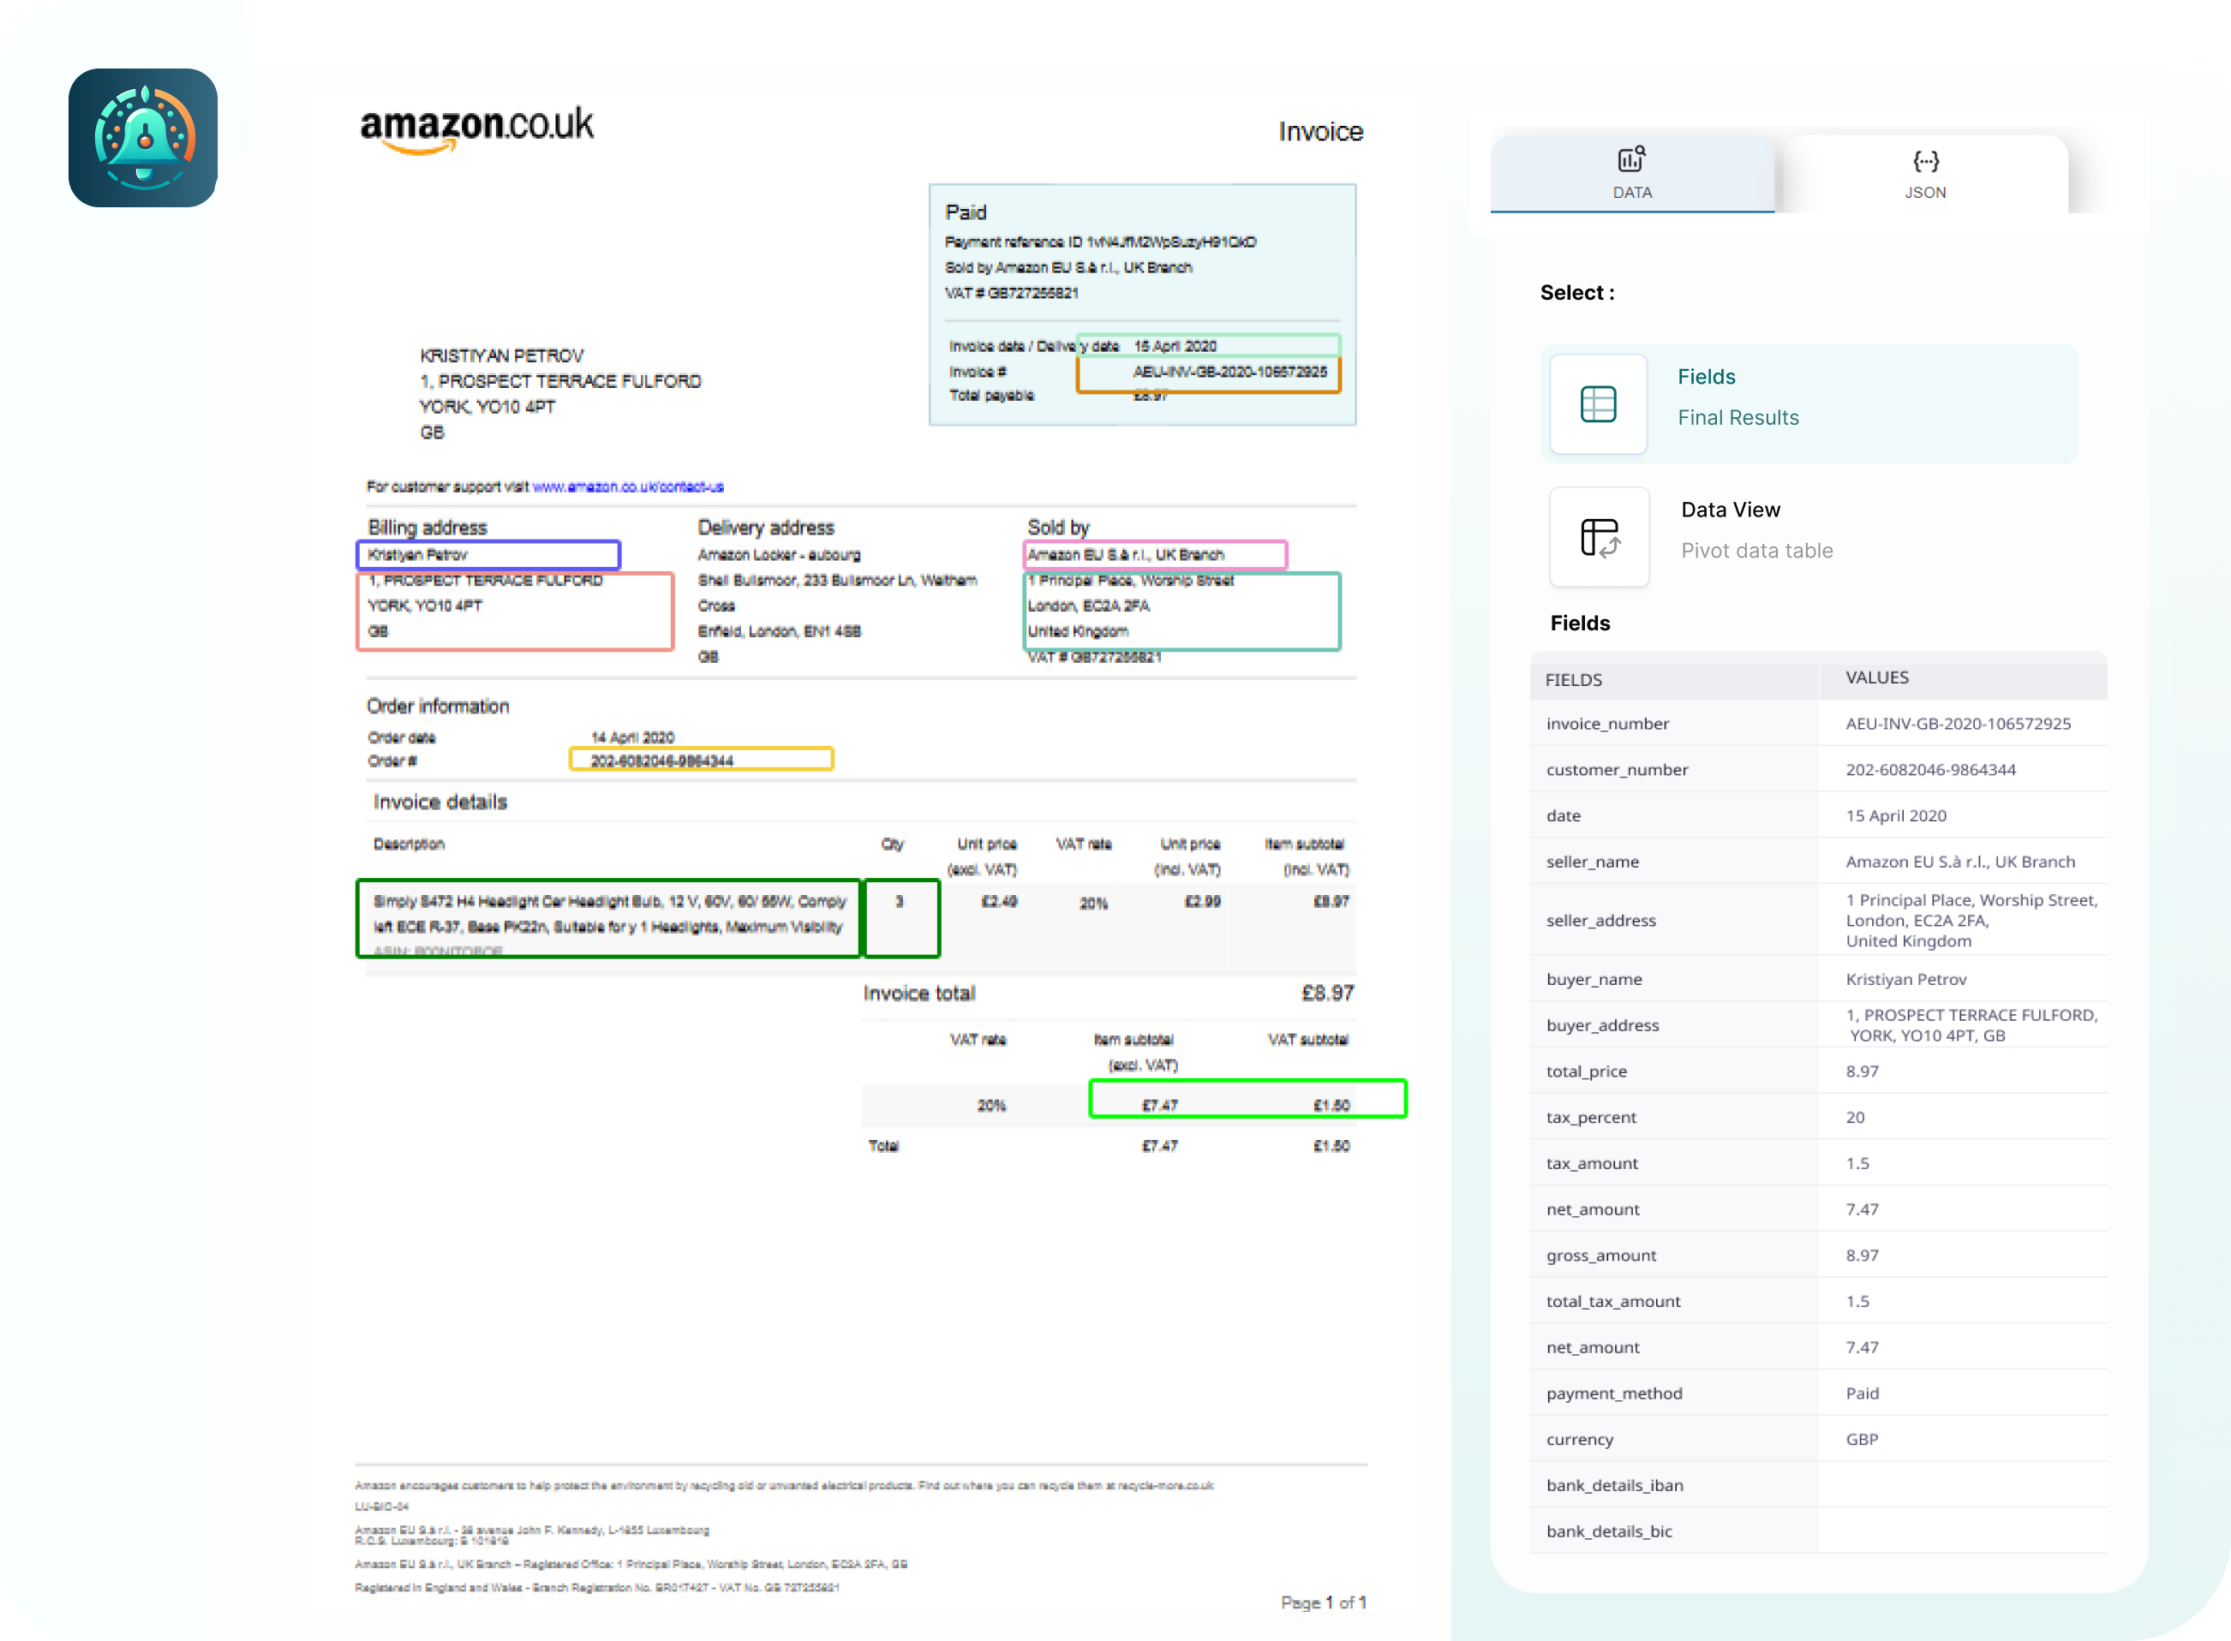The width and height of the screenshot is (2231, 1641).
Task: Select the Data View pivot icon
Action: click(1599, 537)
